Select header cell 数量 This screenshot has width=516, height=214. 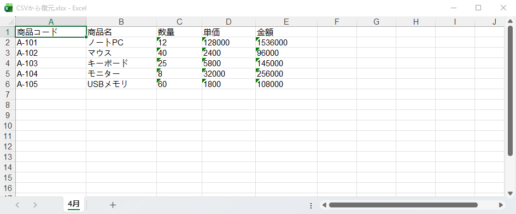179,32
